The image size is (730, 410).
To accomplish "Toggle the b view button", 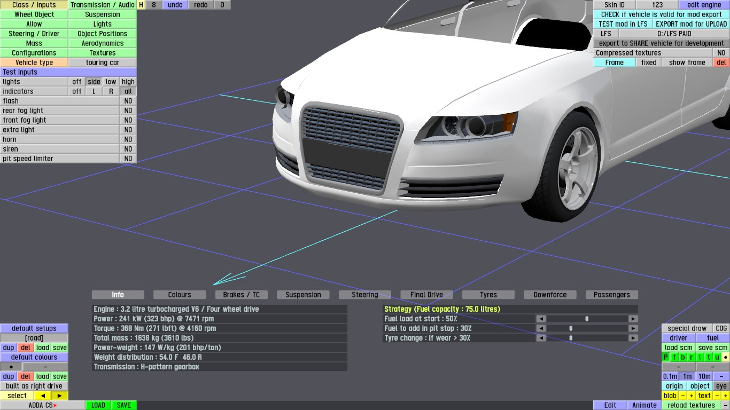I will point(683,357).
